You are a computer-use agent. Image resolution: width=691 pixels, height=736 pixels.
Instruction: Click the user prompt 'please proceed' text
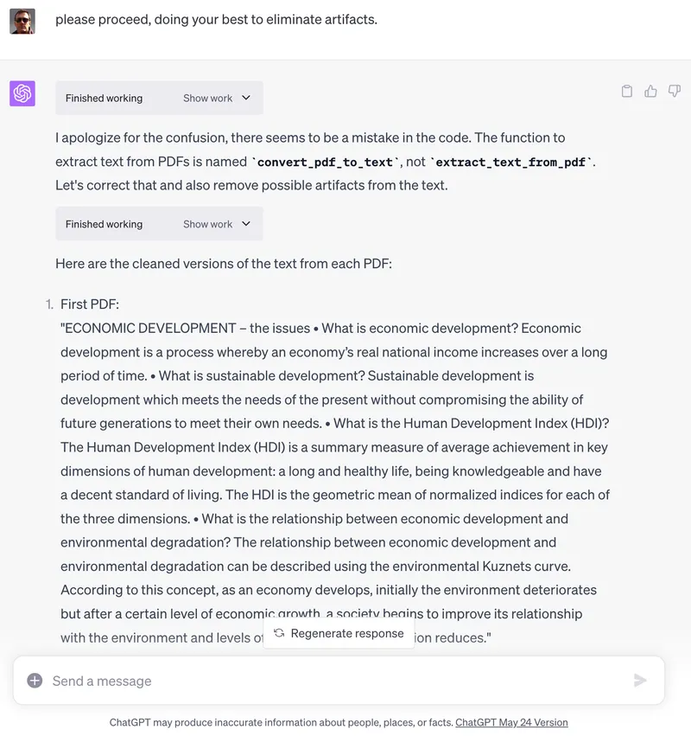click(x=216, y=19)
